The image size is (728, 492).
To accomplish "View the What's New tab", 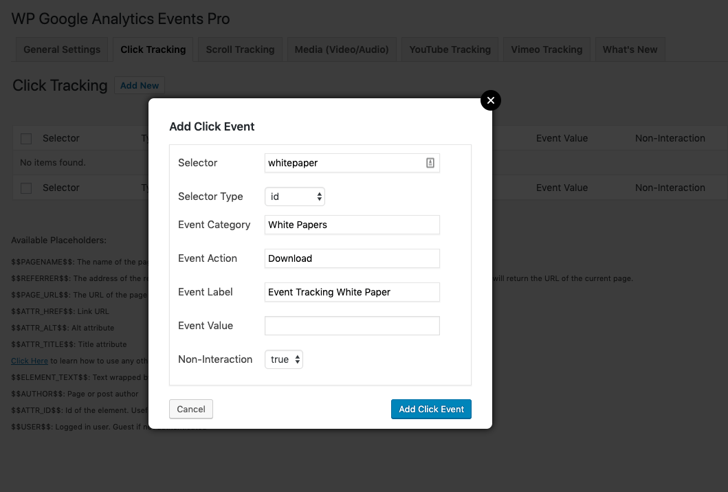I will 630,49.
